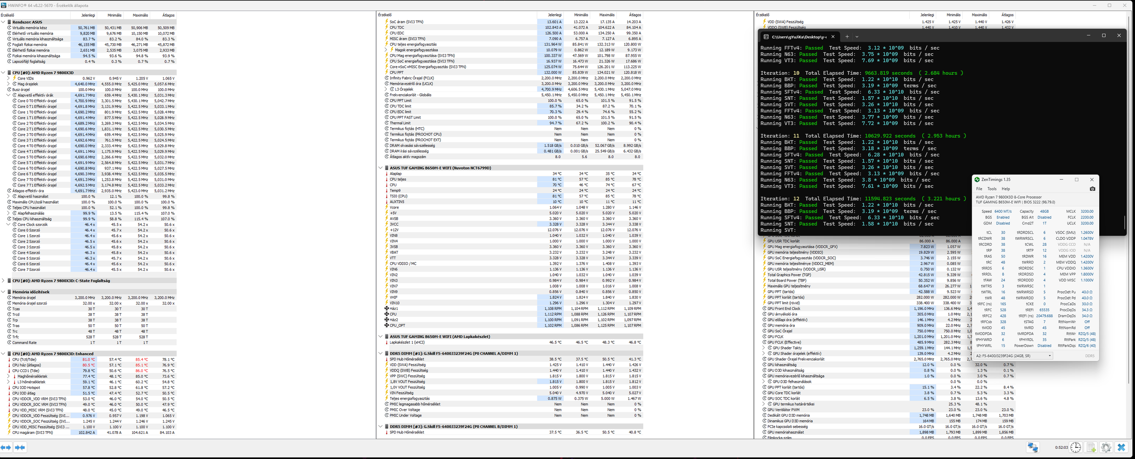Click the ZenTimings Speed value 6400 MT/s
Screen dimensions: 1135x459
pos(1003,211)
